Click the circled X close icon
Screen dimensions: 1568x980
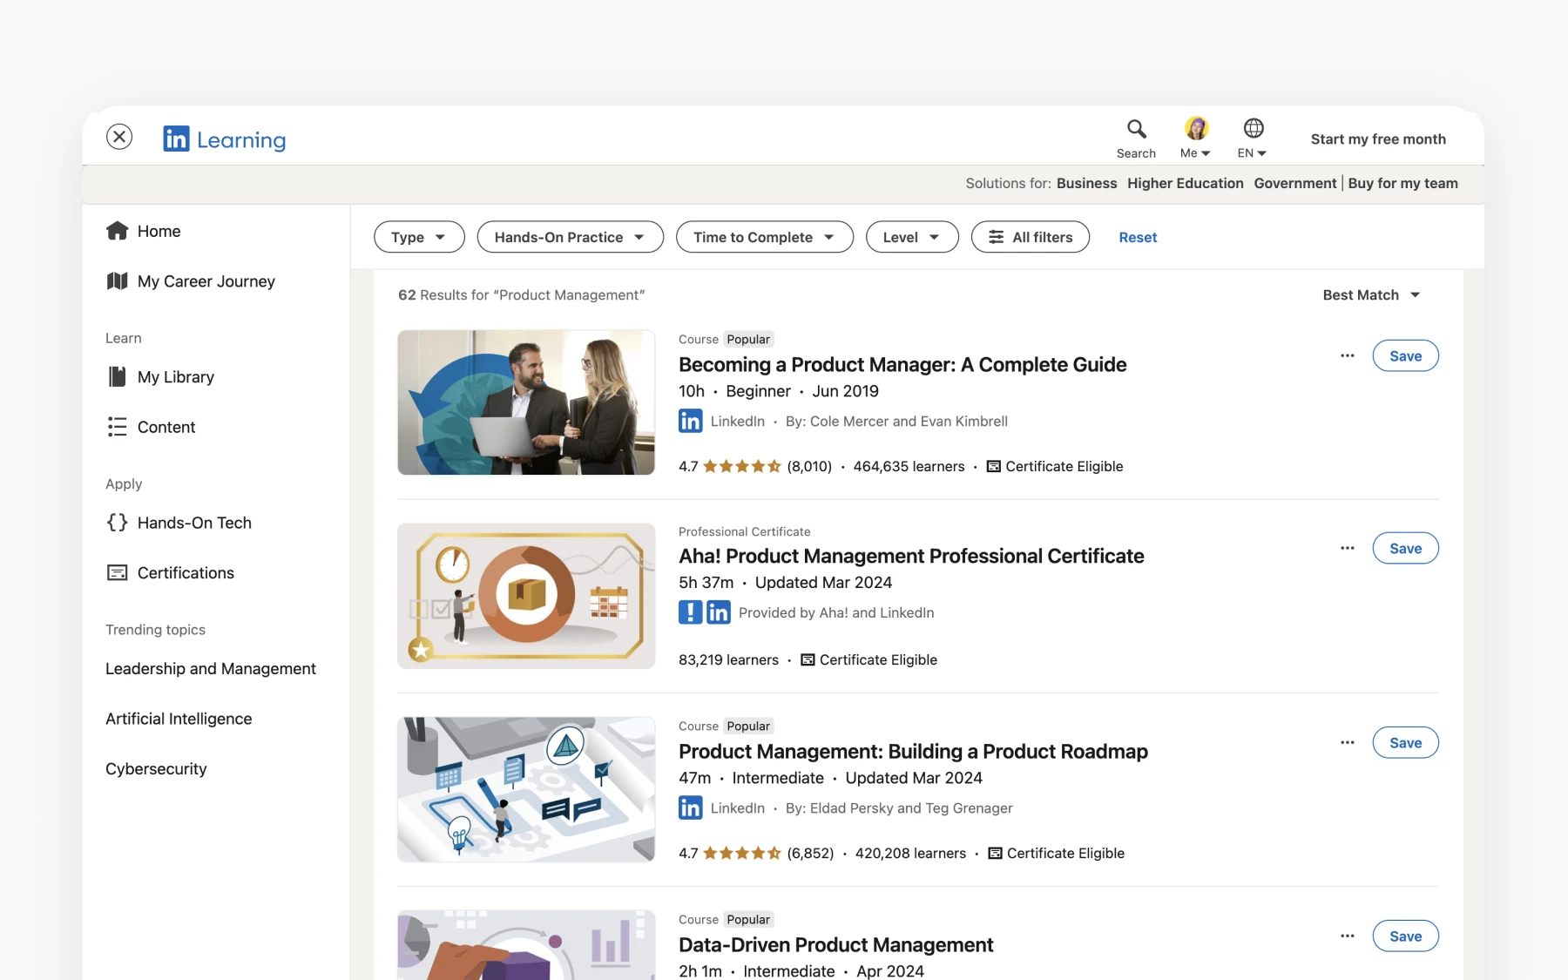(119, 137)
